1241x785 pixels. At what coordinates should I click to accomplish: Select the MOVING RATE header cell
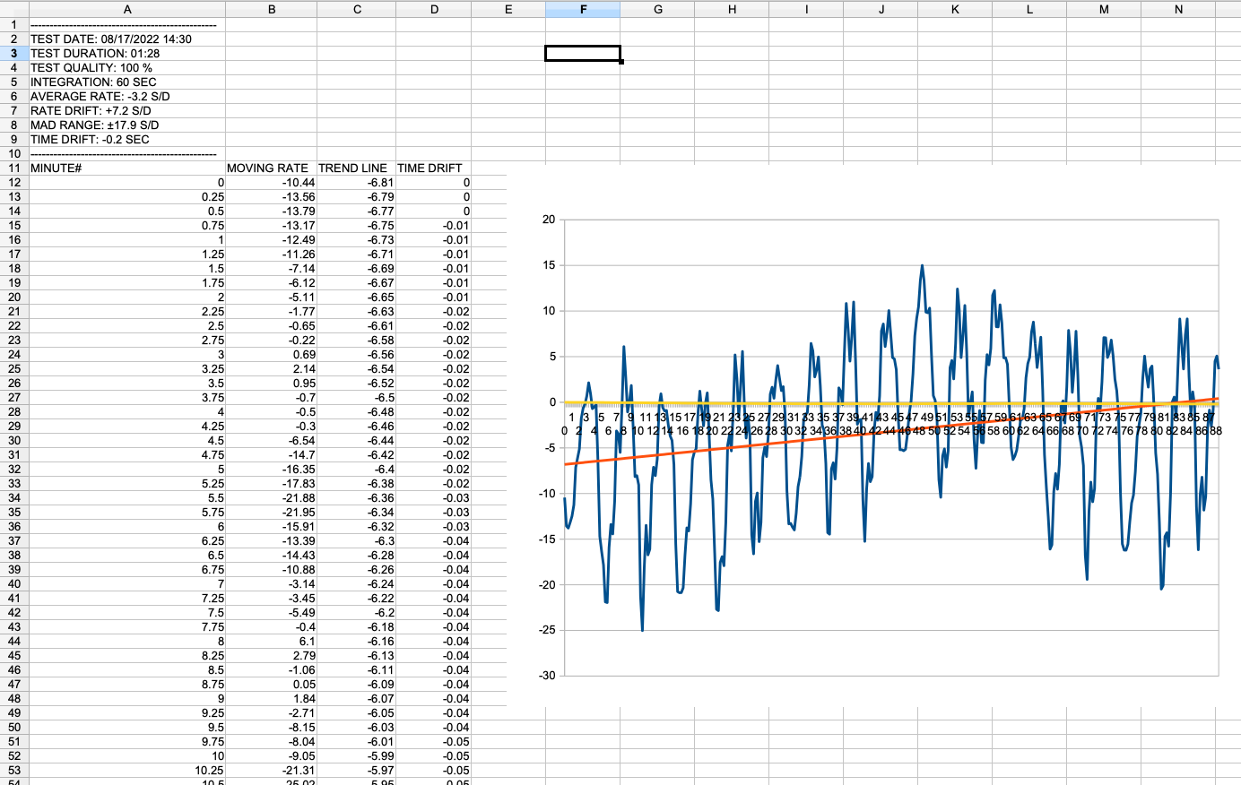(267, 168)
